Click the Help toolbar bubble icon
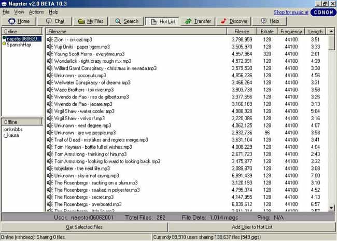337x241 pixels. click(x=263, y=21)
